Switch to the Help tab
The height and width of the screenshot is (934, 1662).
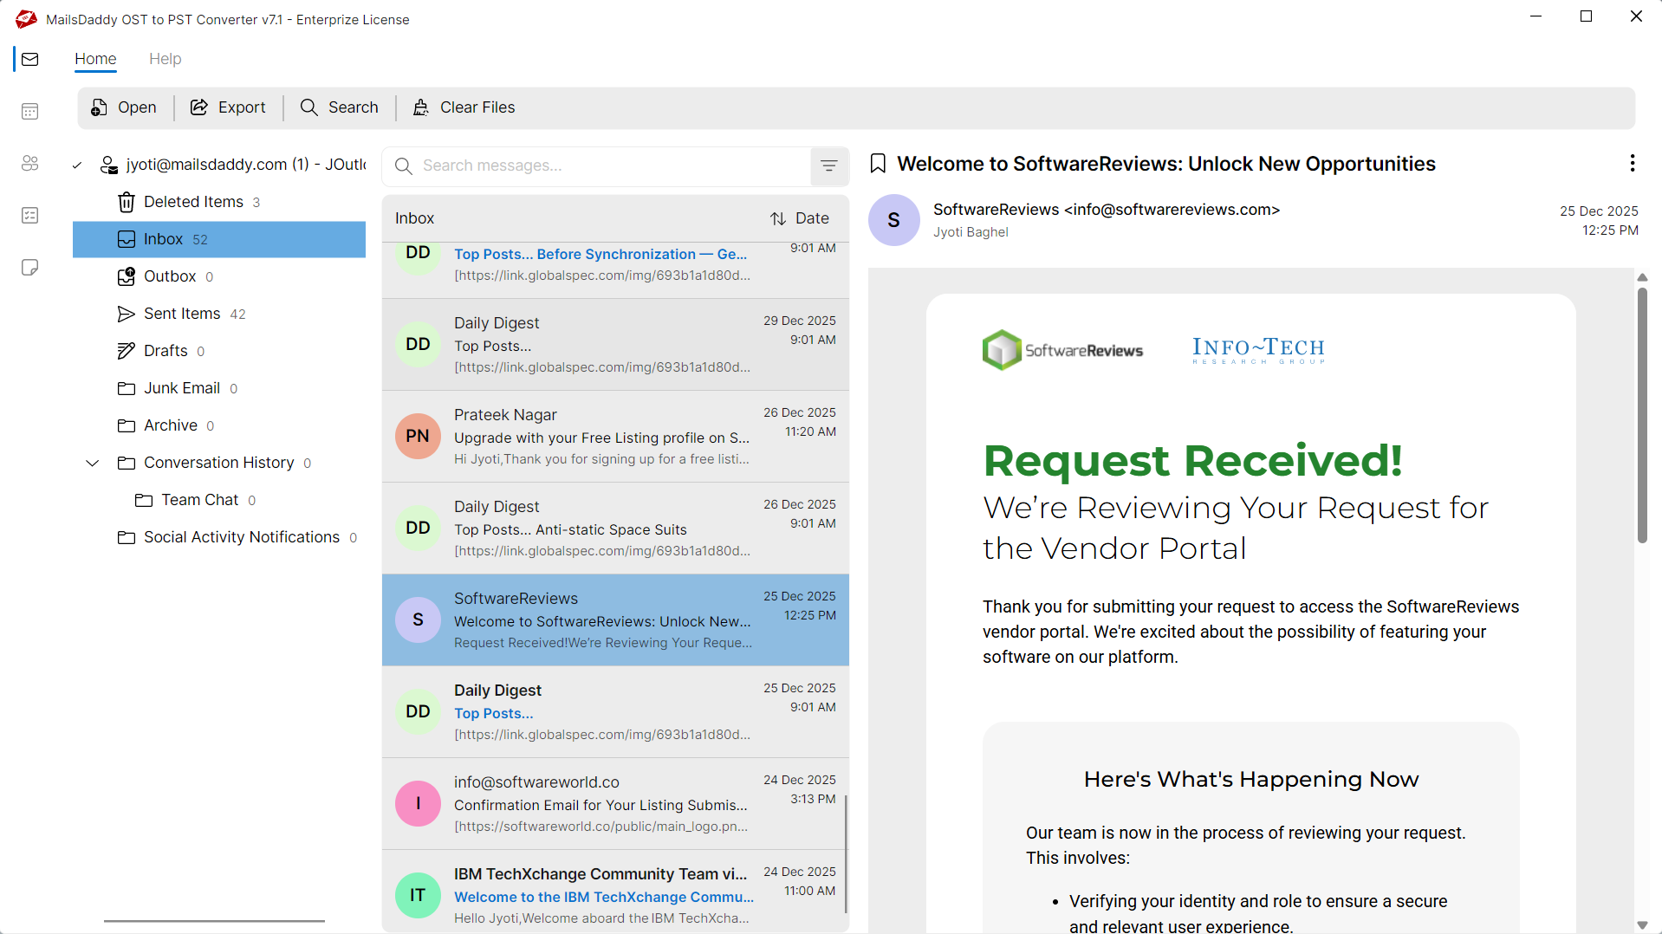tap(165, 59)
